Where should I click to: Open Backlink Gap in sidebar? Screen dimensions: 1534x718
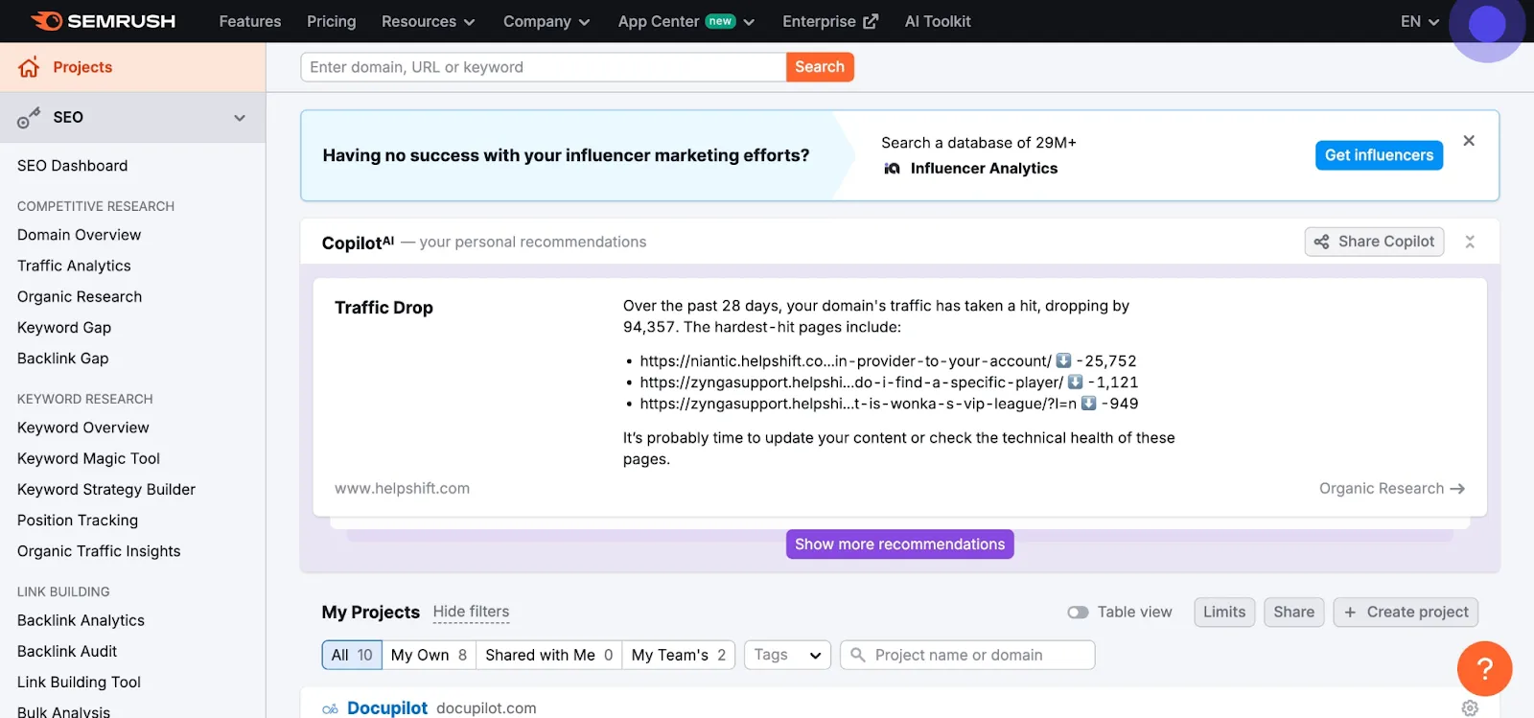point(63,359)
